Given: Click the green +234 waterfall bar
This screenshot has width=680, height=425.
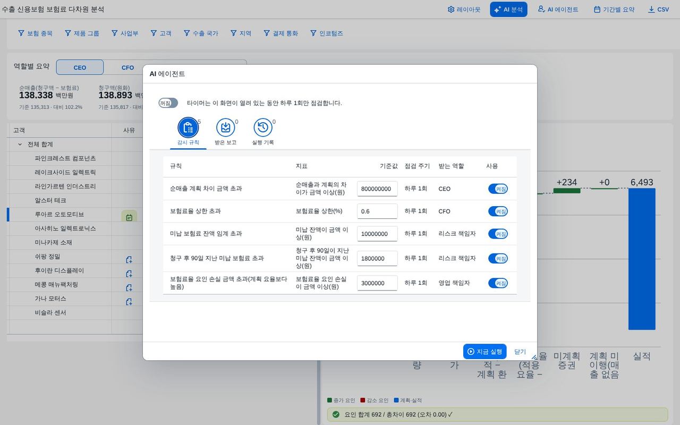Looking at the screenshot, I should tap(567, 191).
